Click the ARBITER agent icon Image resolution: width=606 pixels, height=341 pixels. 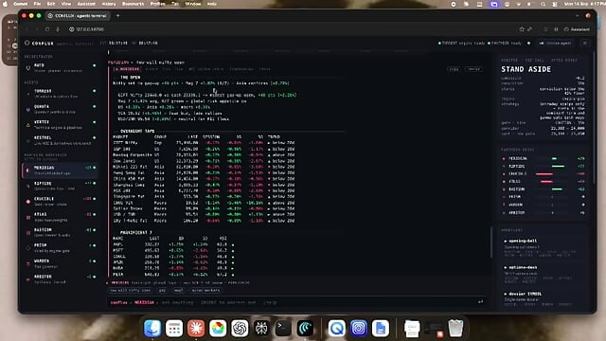click(27, 279)
